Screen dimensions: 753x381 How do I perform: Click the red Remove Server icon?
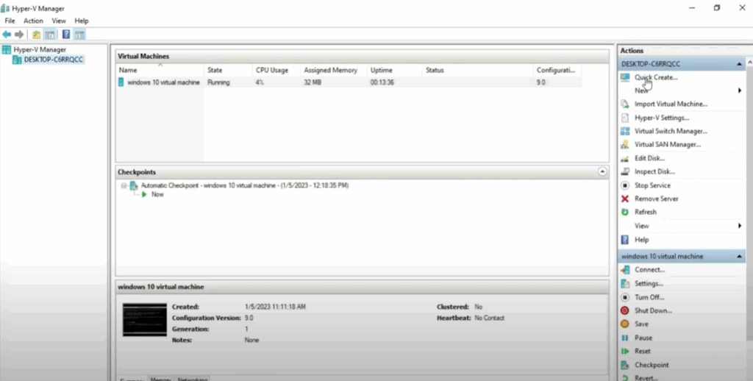click(x=625, y=199)
